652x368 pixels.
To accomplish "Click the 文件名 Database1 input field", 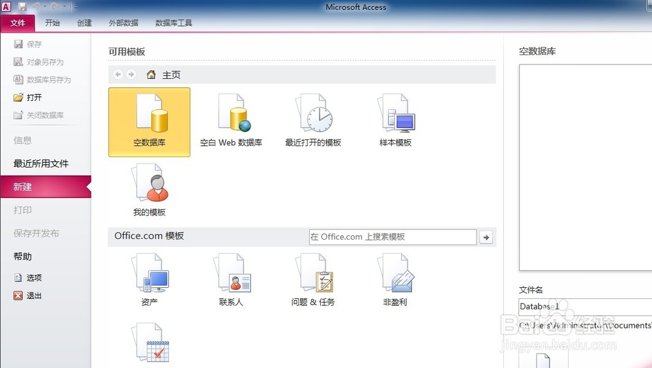I will click(585, 307).
